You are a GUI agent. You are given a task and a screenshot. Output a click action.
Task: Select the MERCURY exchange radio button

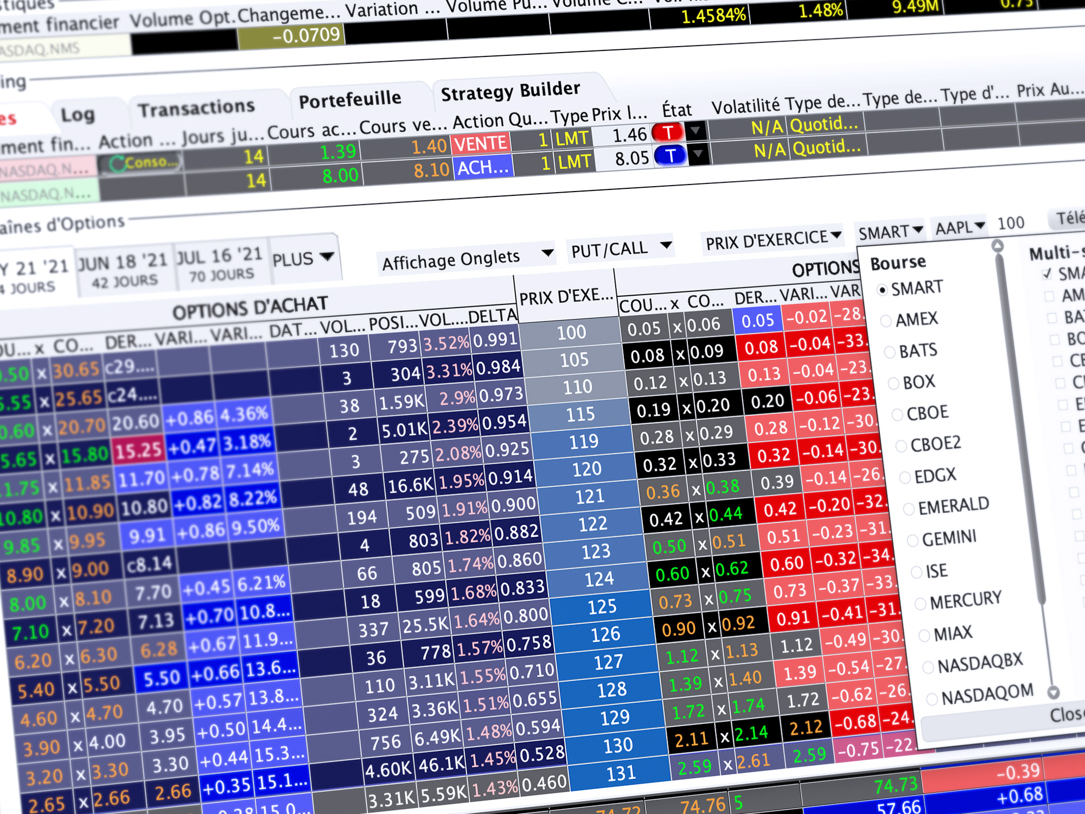pyautogui.click(x=920, y=603)
